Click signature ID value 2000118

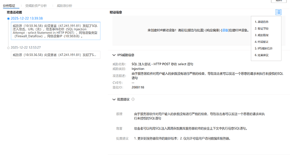[x=138, y=87]
